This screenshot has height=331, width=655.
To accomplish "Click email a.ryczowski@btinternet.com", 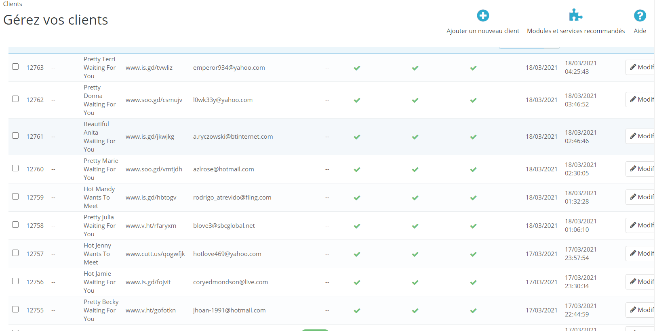I will click(233, 137).
